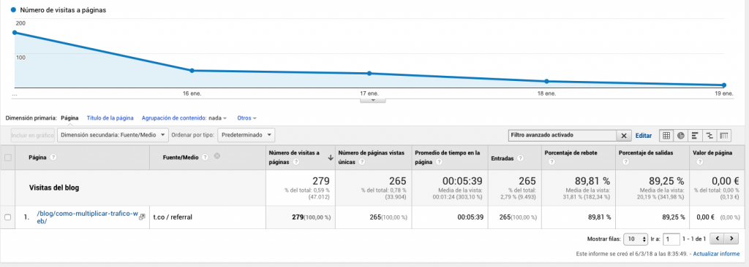
Task: Click Visitas del blog summary row label
Action: click(x=54, y=188)
